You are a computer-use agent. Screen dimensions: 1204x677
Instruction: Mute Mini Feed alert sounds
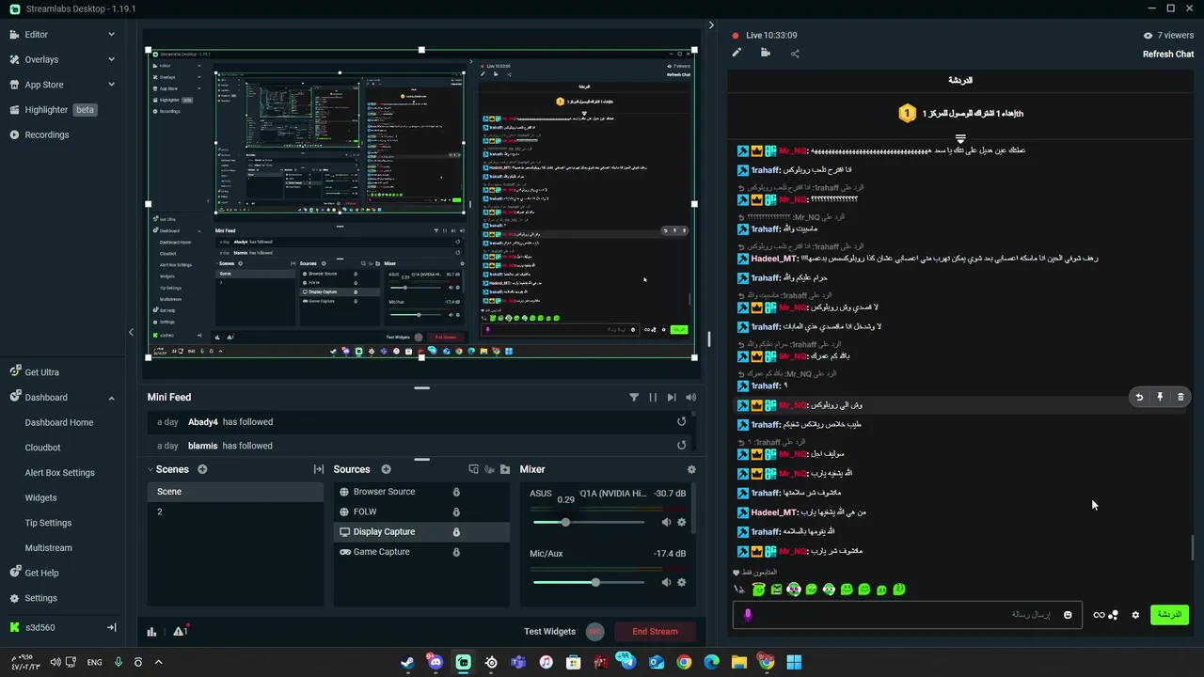coord(691,398)
